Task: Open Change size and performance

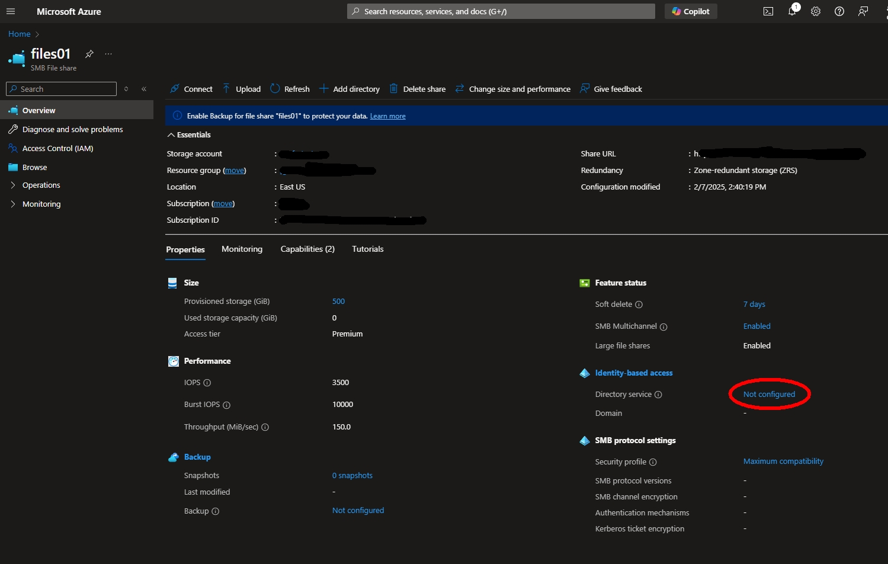Action: click(x=513, y=89)
